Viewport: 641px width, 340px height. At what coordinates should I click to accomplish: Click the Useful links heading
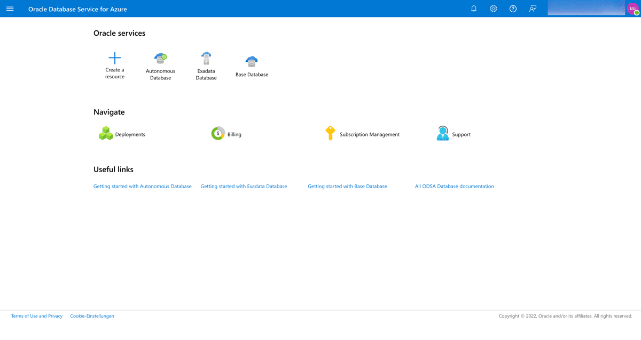coord(113,169)
